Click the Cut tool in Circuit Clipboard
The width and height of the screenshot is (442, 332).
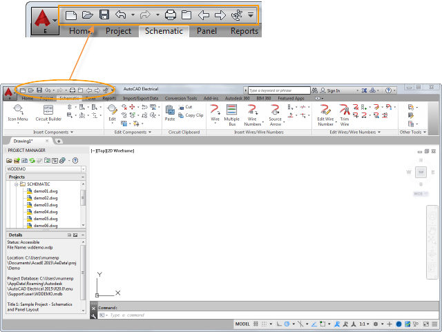point(185,107)
